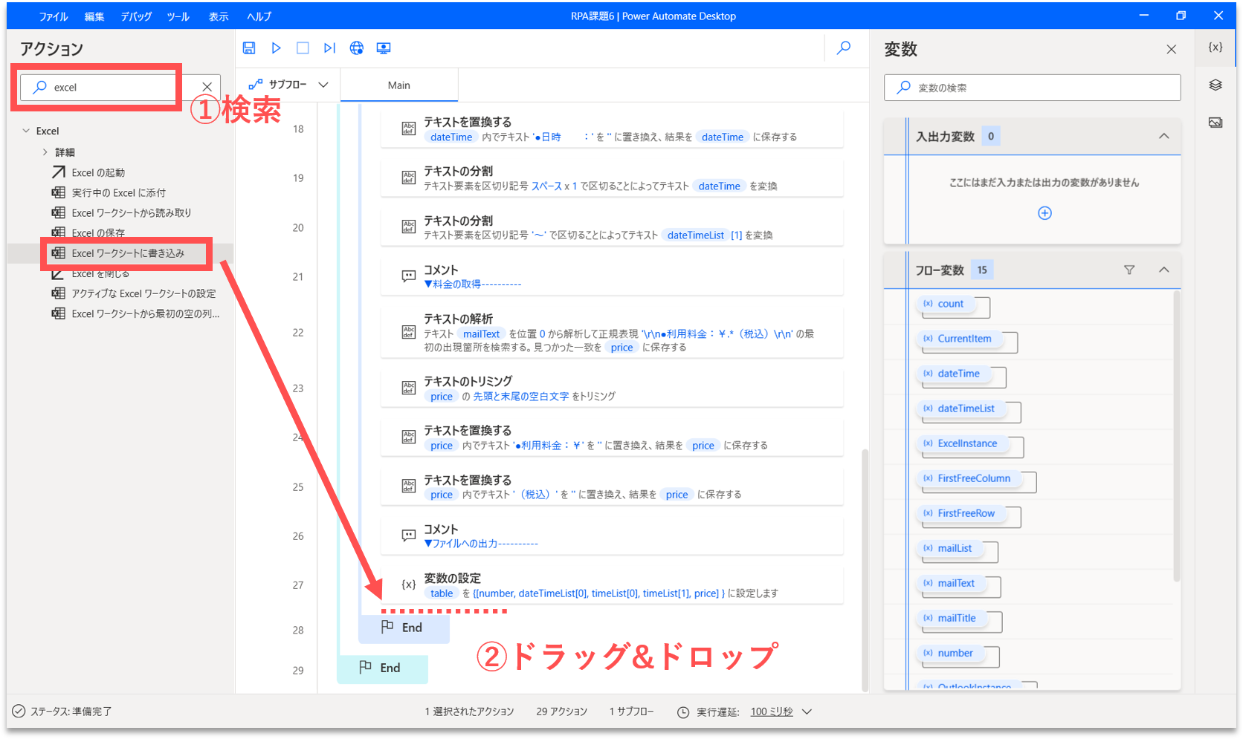Open the Web recorder globe icon
The image size is (1243, 739).
357,48
